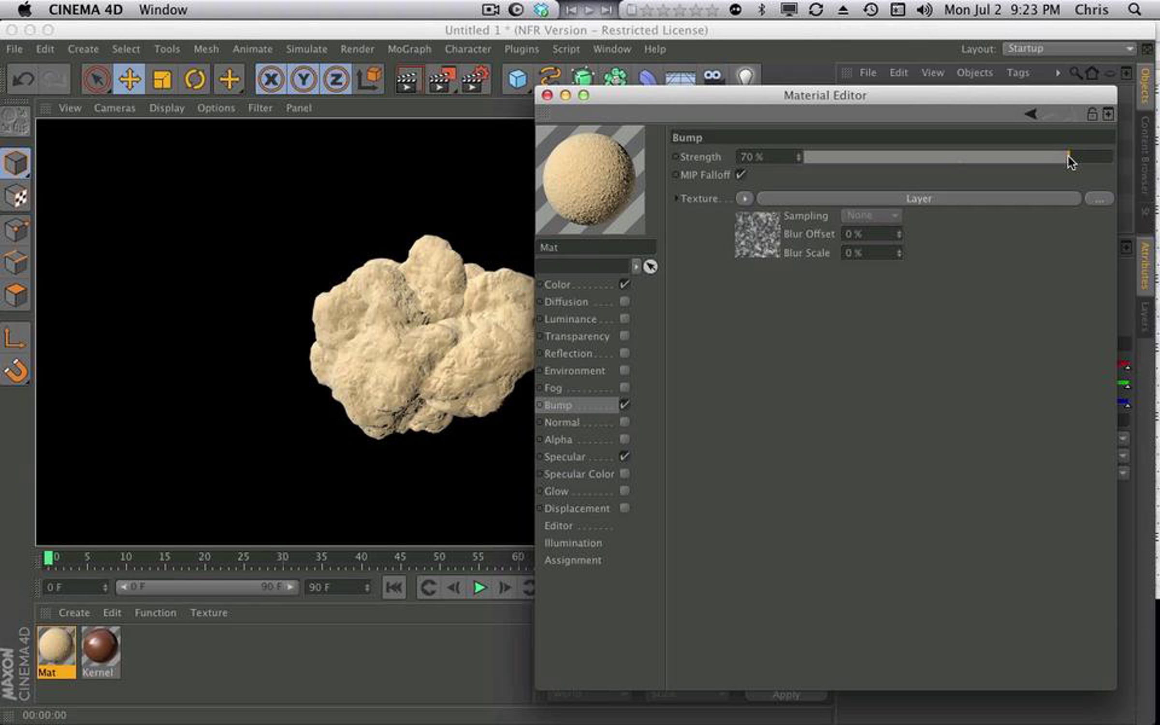Activate the Rotate tool
This screenshot has width=1160, height=725.
click(x=195, y=79)
